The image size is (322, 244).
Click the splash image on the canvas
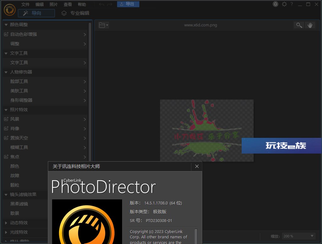(x=207, y=131)
